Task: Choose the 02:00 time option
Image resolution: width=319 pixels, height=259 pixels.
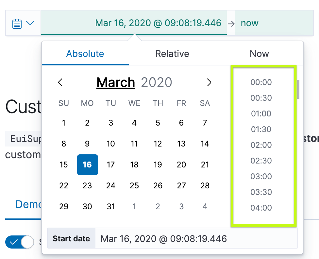Action: [x=261, y=145]
